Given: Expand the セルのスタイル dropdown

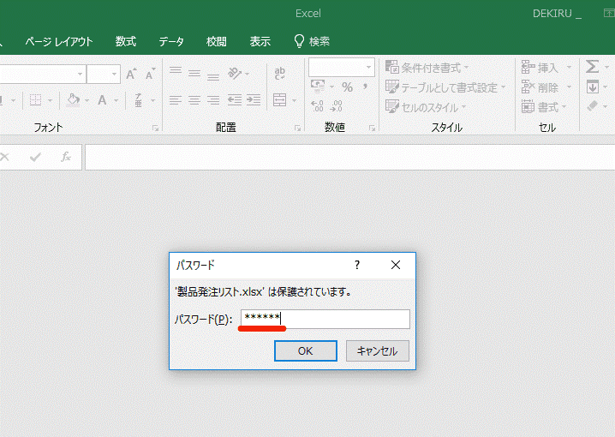Looking at the screenshot, I should click(427, 107).
